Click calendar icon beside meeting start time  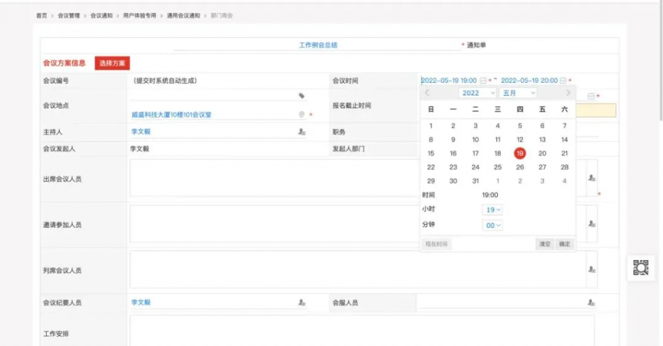pos(483,81)
